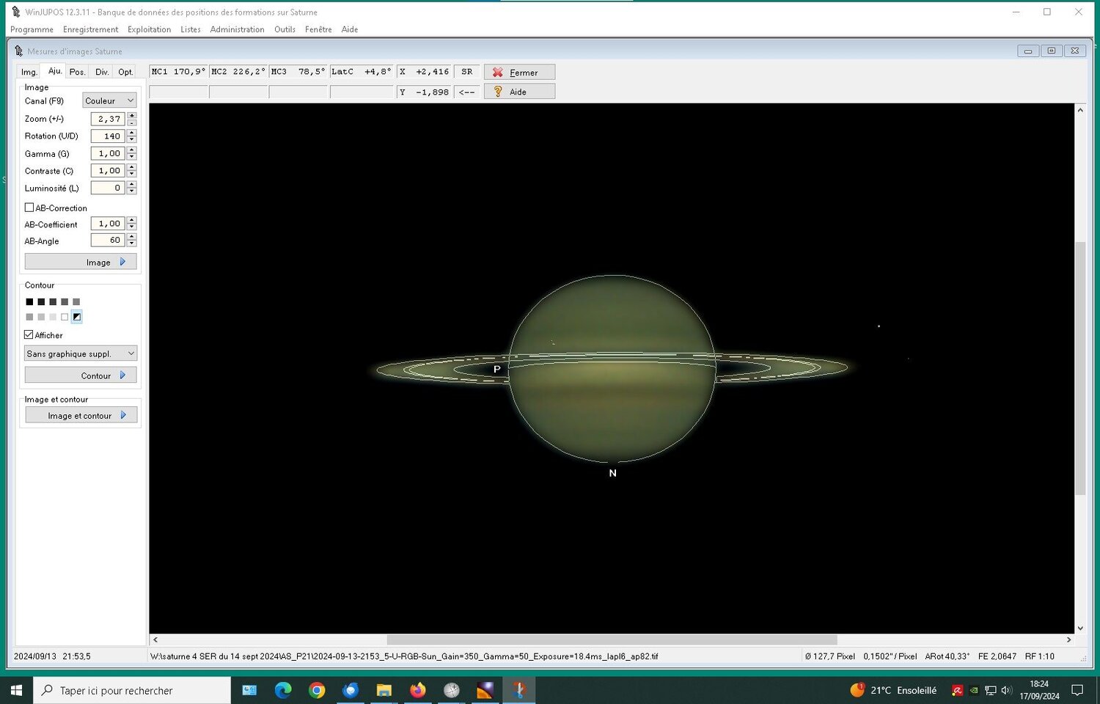The height and width of the screenshot is (704, 1100).
Task: Open Microsoft Edge from the taskbar
Action: coord(283,690)
